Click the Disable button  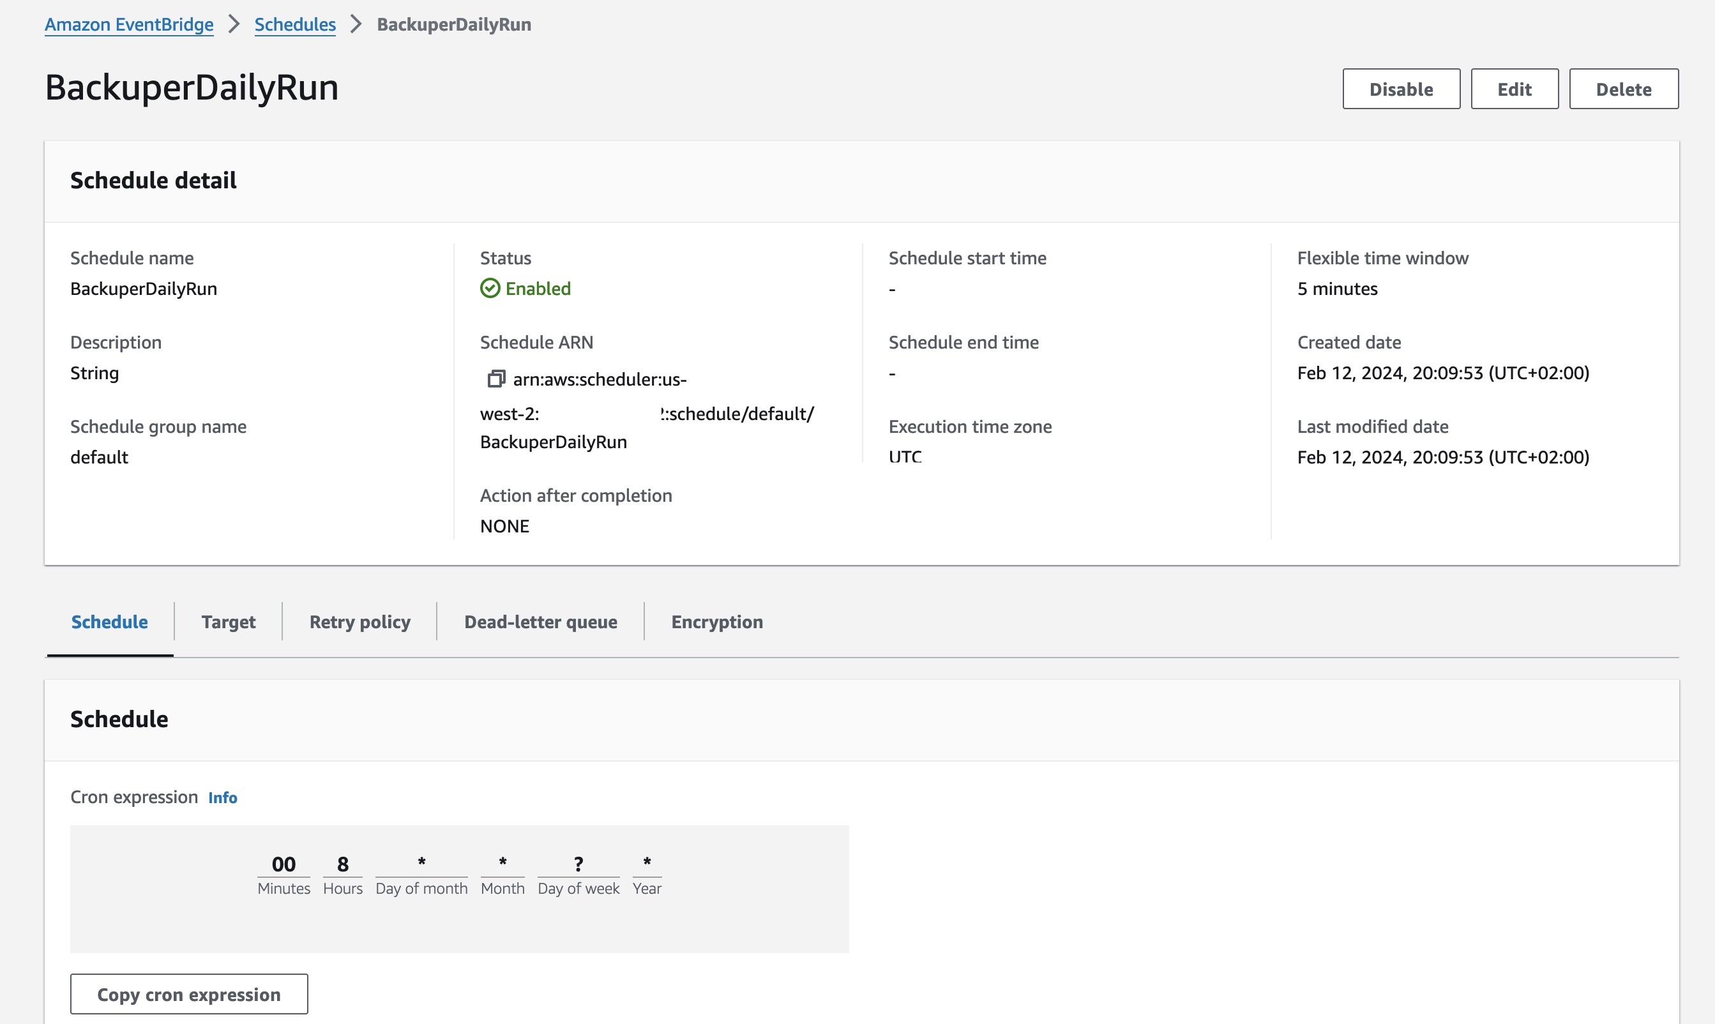[1401, 89]
